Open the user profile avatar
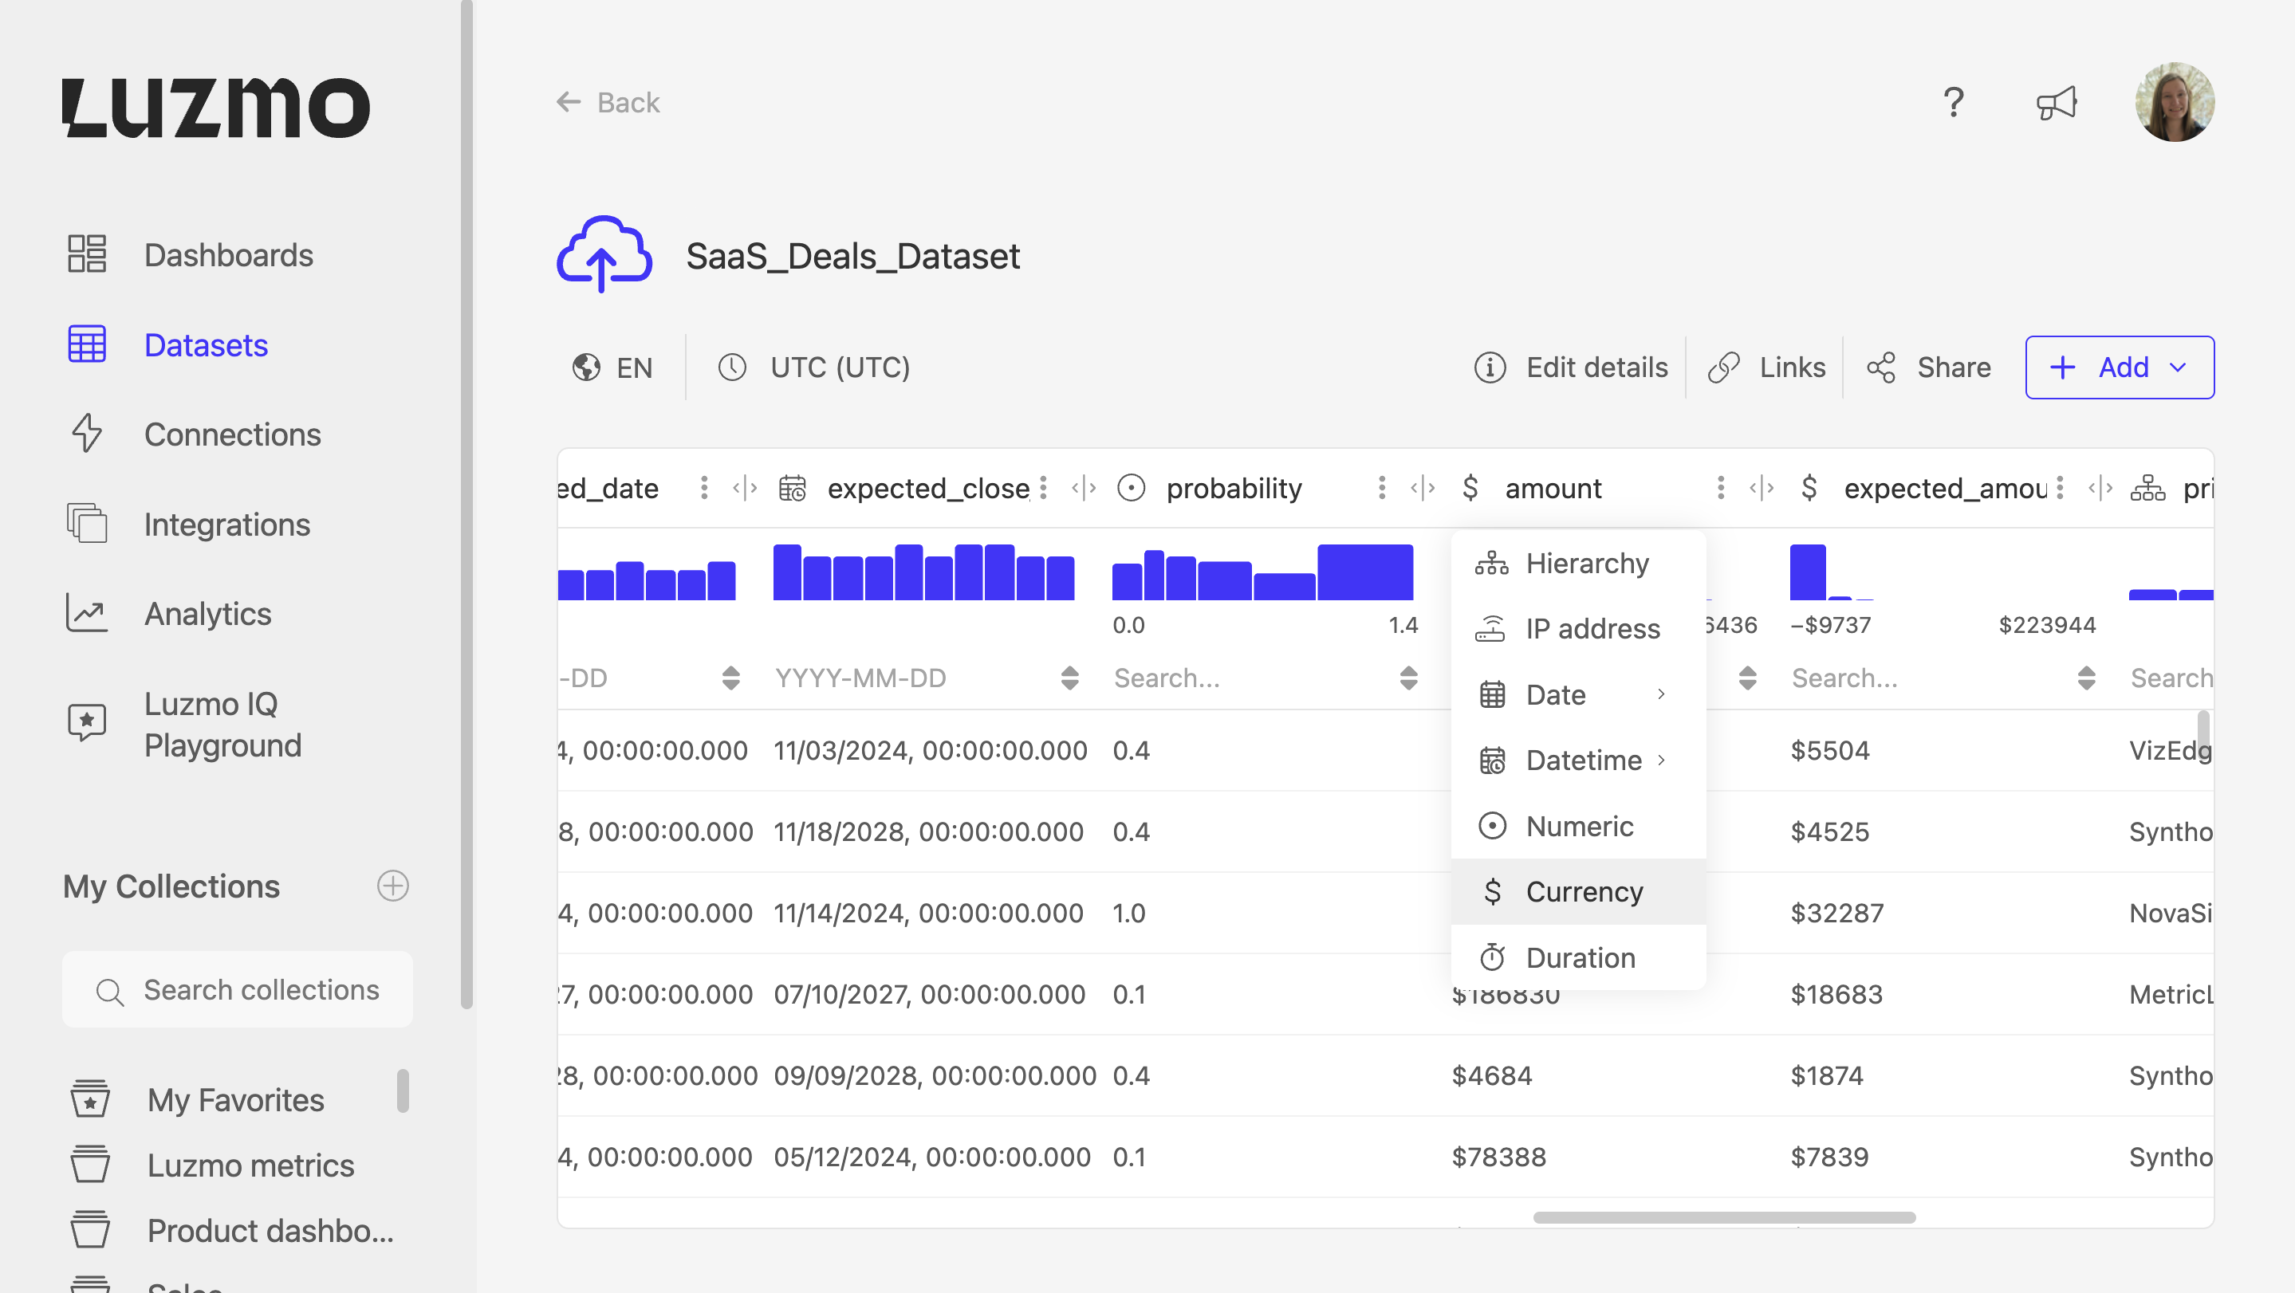Image resolution: width=2295 pixels, height=1293 pixels. pyautogui.click(x=2175, y=102)
